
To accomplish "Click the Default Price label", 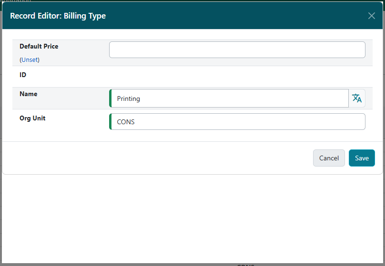I will click(x=39, y=47).
